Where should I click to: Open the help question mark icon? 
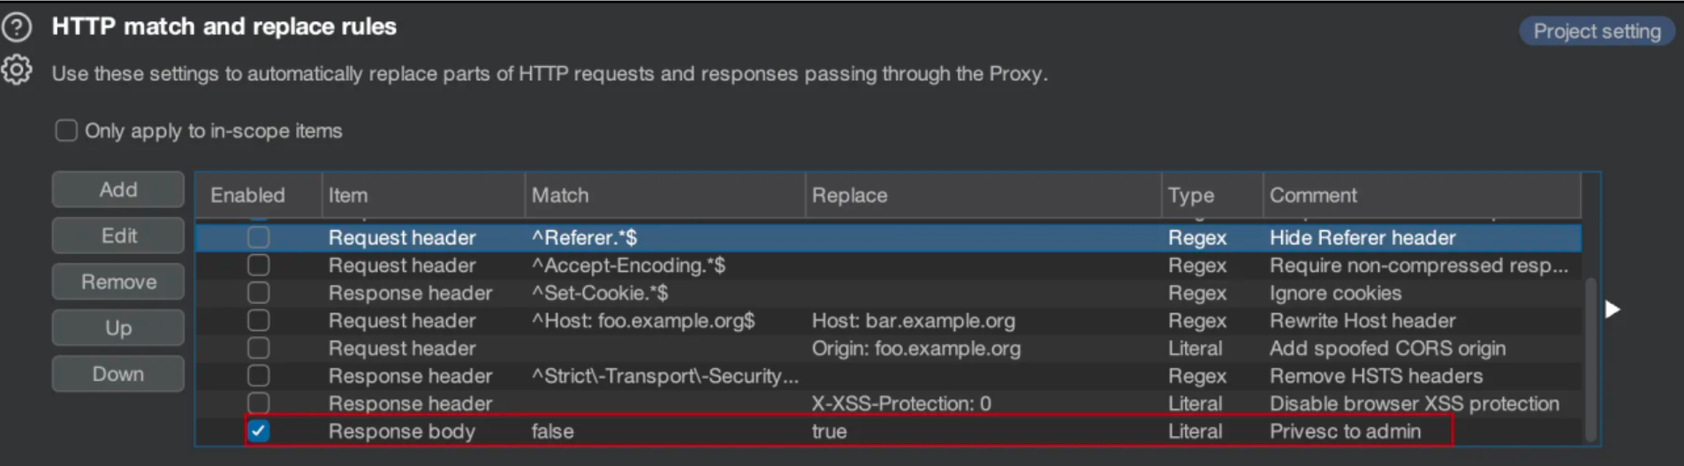coord(17,27)
